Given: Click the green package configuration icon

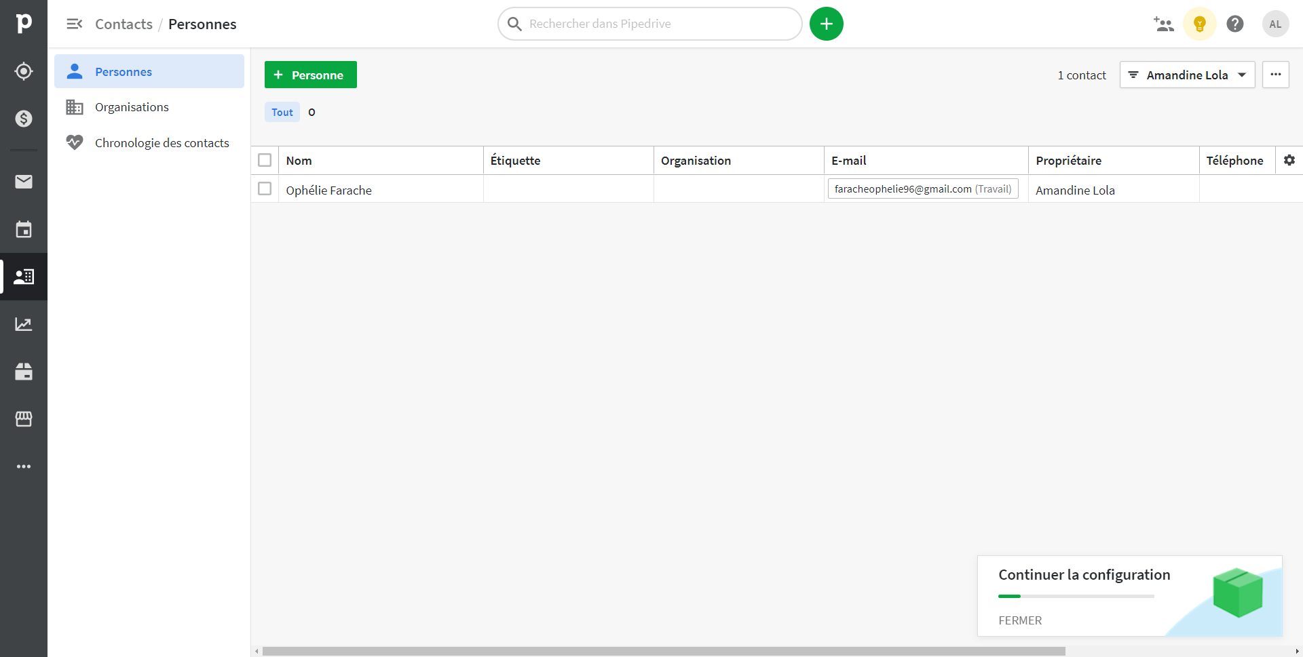Looking at the screenshot, I should click(x=1238, y=592).
